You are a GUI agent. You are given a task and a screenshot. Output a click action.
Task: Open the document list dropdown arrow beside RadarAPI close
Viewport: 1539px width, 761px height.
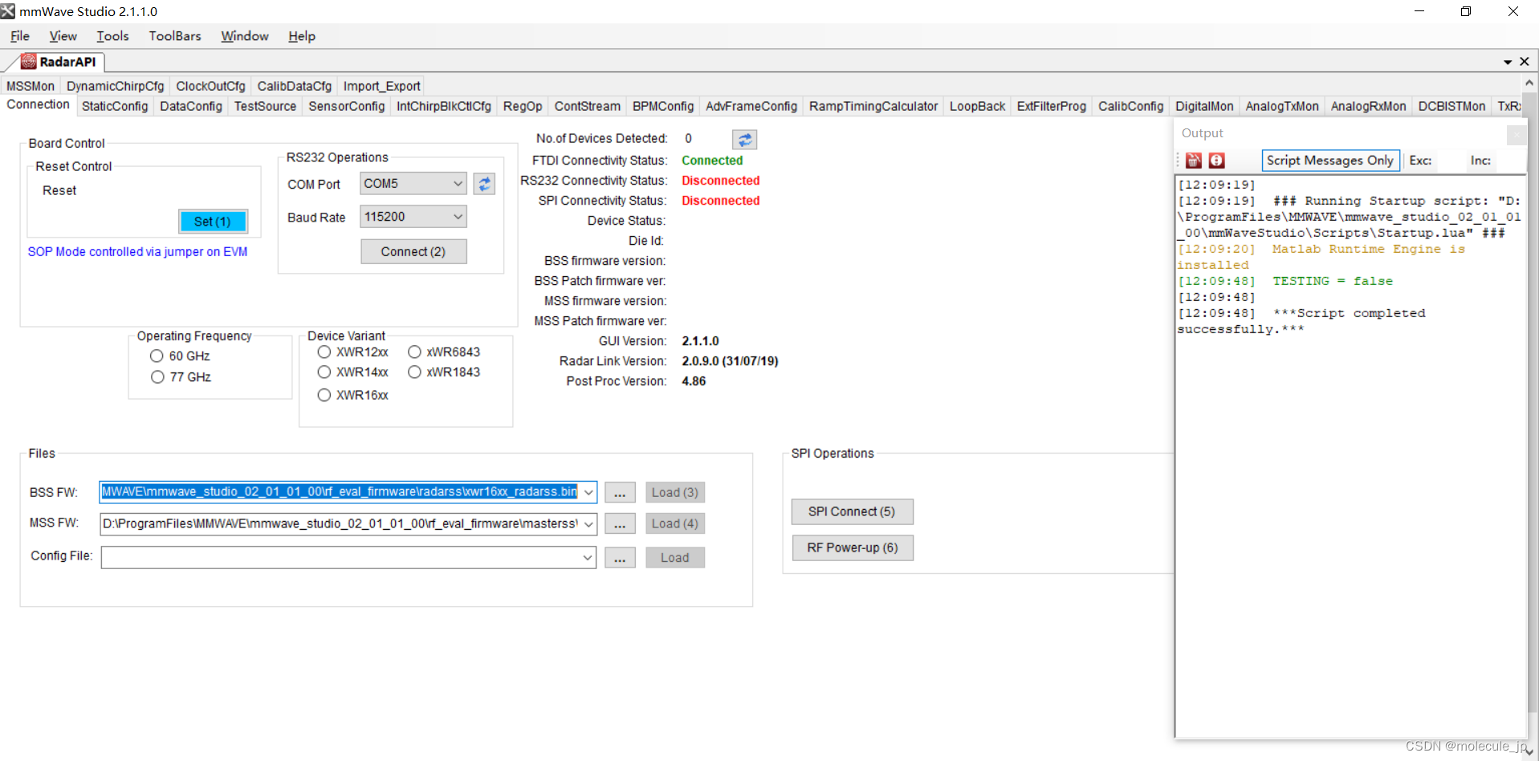pos(1508,62)
